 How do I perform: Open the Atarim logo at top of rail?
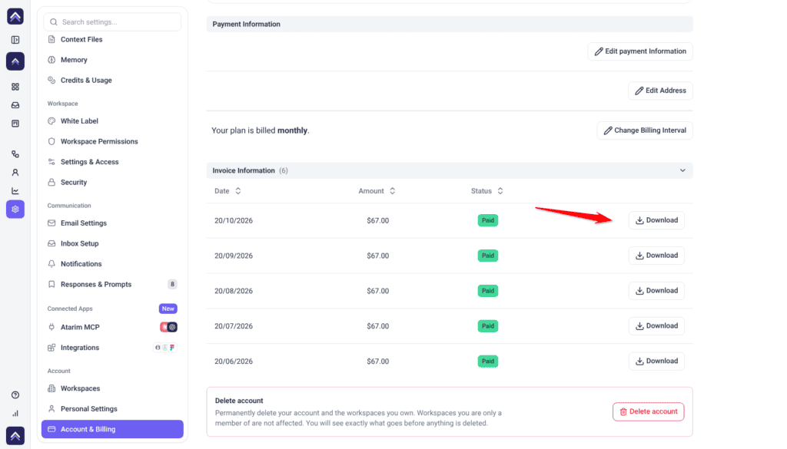(15, 17)
